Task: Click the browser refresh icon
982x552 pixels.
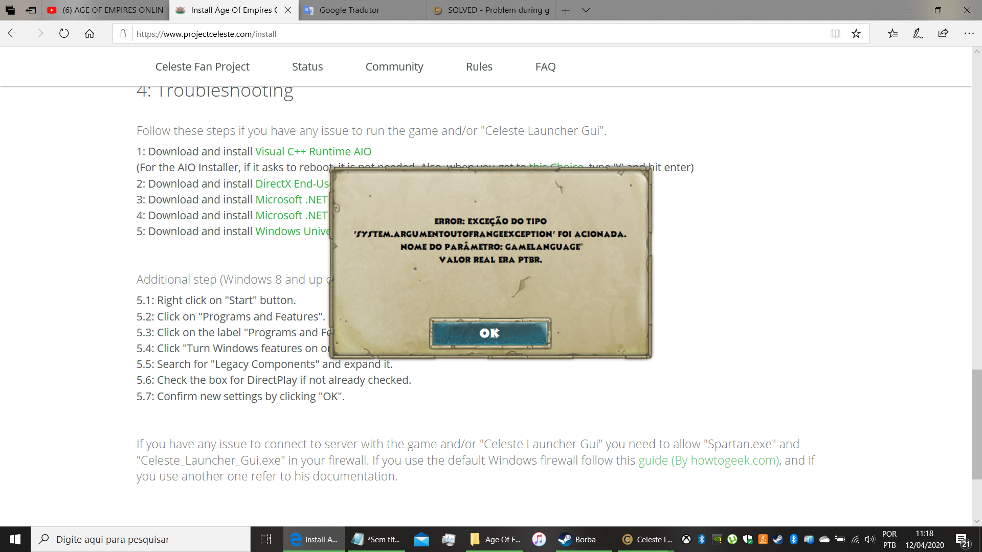Action: tap(64, 34)
